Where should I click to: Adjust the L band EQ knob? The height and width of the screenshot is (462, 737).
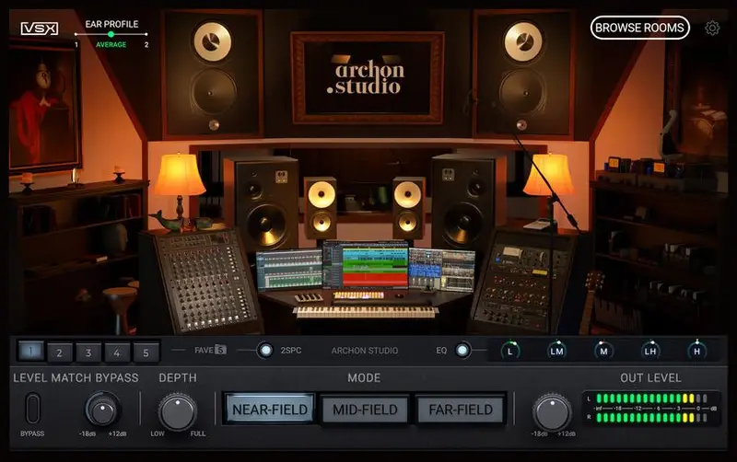(x=510, y=351)
